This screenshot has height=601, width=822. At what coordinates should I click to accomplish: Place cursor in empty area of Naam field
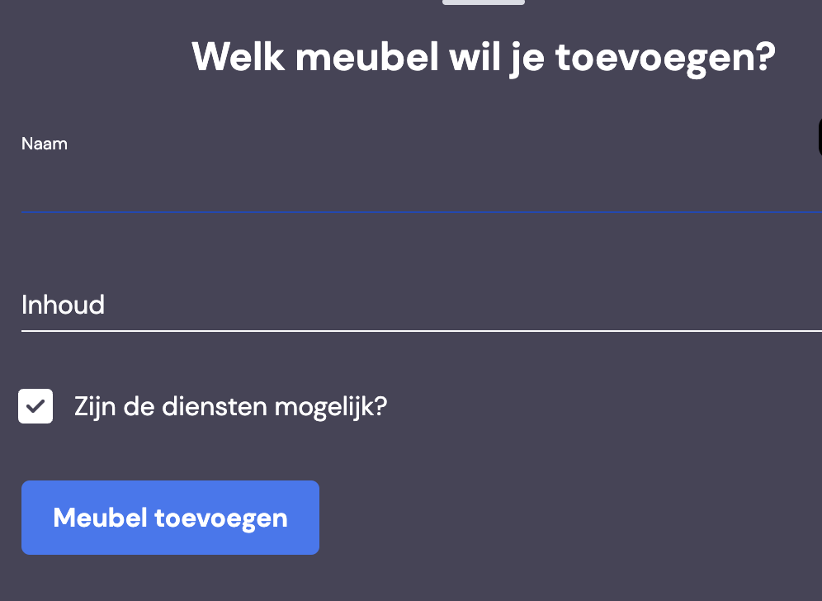click(x=422, y=183)
